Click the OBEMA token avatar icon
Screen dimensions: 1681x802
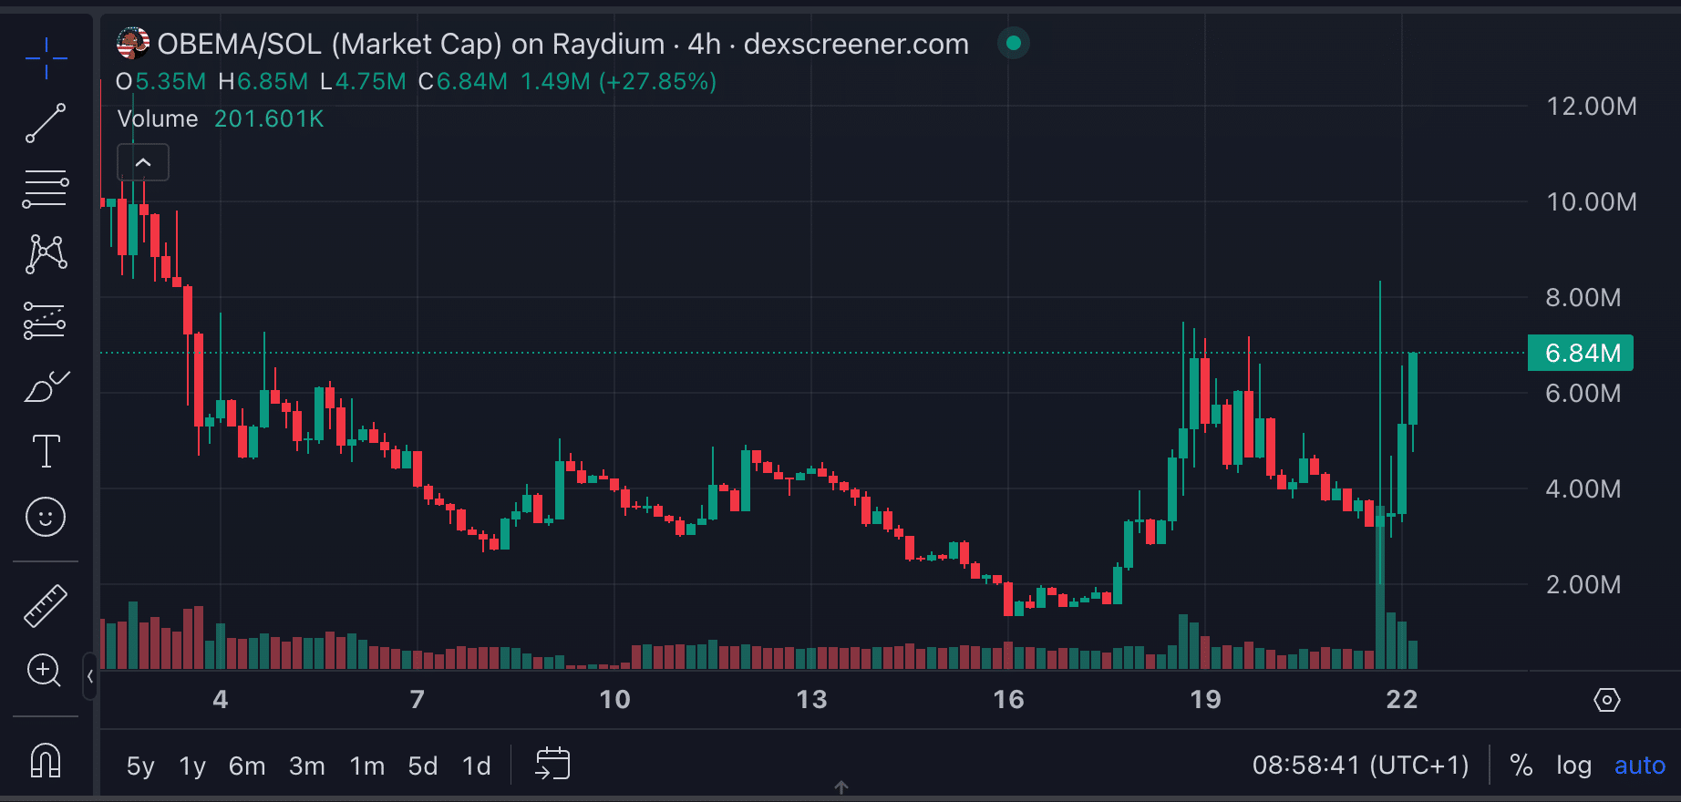pos(133,43)
